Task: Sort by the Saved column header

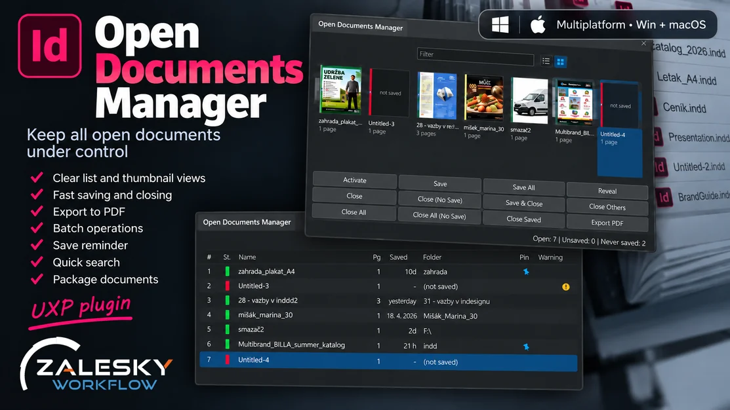Action: click(x=398, y=257)
